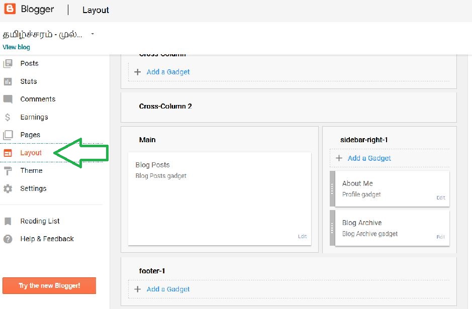This screenshot has width=472, height=309.
Task: Click the footer-1 section heading
Action: (152, 271)
